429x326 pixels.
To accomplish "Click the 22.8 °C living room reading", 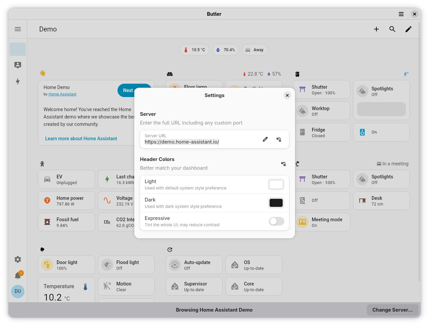I will (x=253, y=74).
